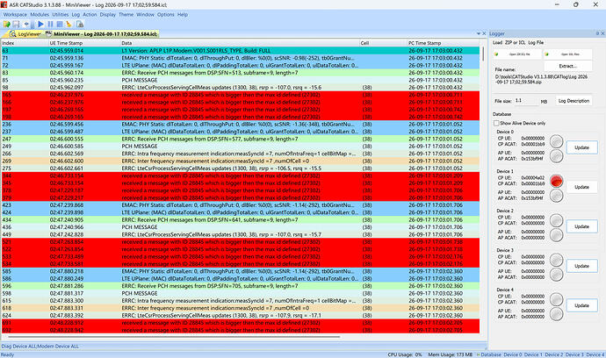This screenshot has width=606, height=358.
Task: Clear the log with the broom icon
Action: click(x=69, y=24)
